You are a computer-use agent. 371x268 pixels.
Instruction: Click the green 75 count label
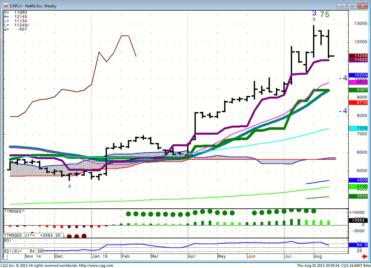click(325, 14)
